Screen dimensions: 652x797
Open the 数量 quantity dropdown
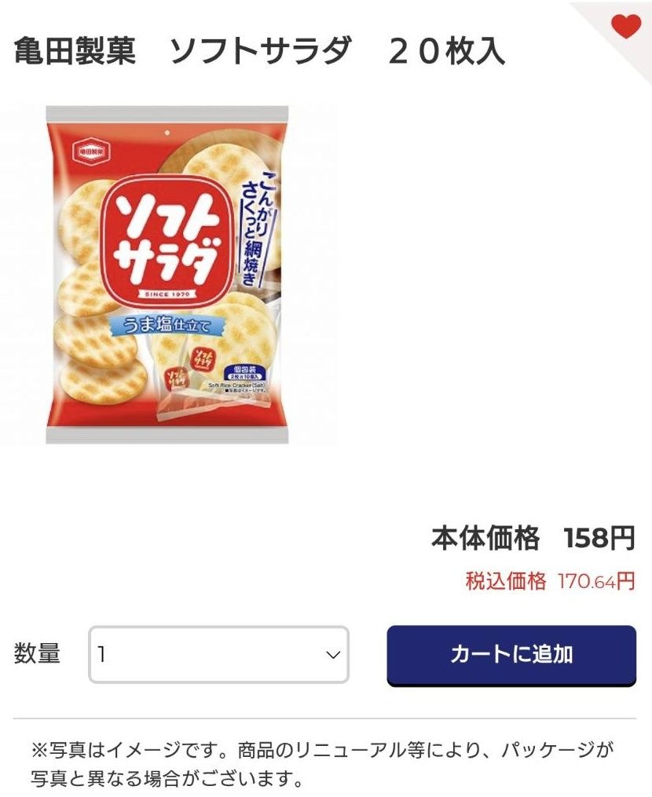(x=218, y=654)
